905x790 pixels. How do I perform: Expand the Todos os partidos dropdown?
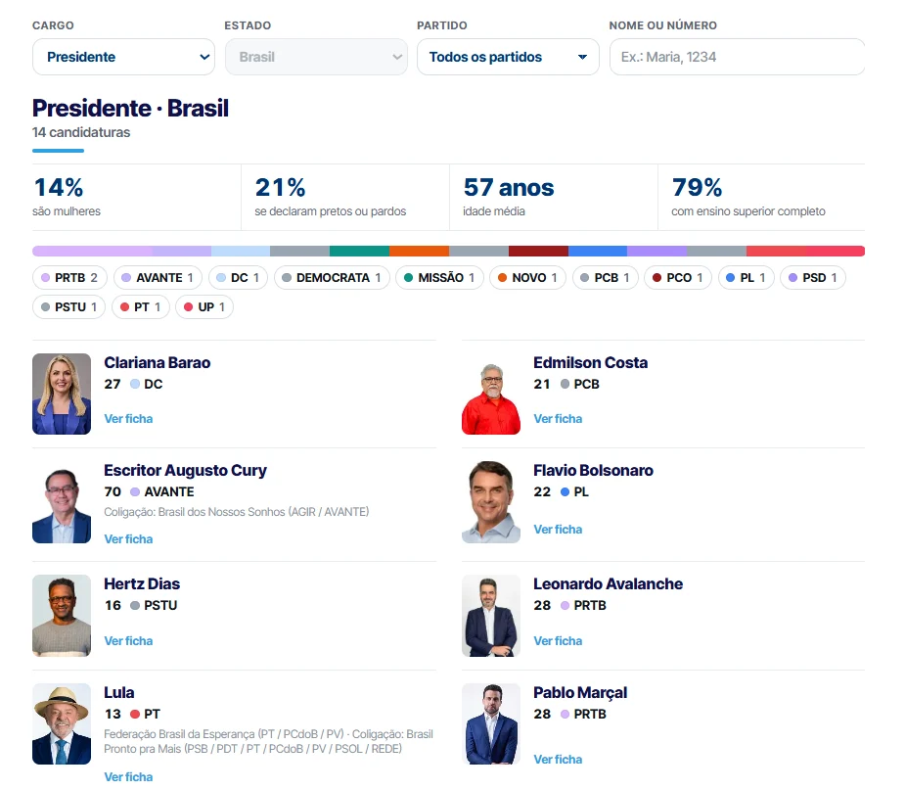[508, 57]
